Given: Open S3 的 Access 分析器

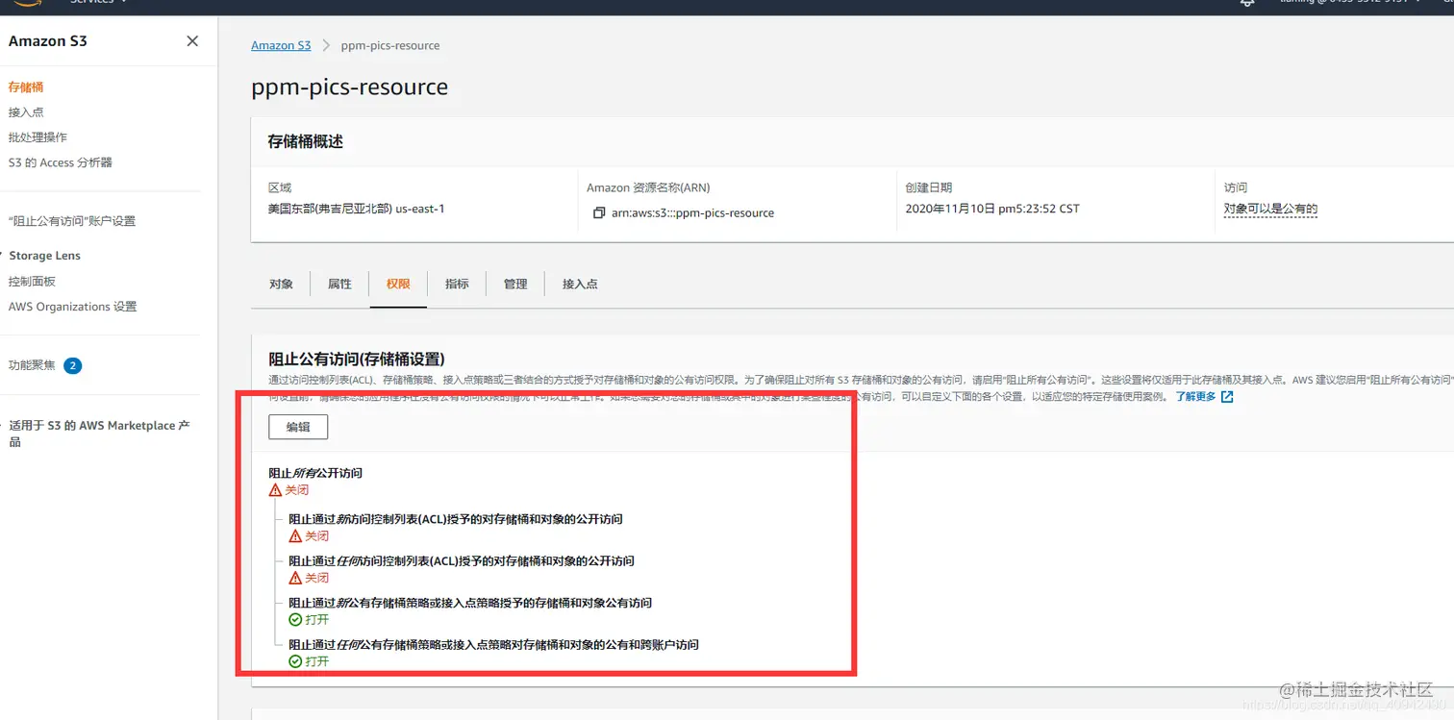Looking at the screenshot, I should tap(61, 162).
